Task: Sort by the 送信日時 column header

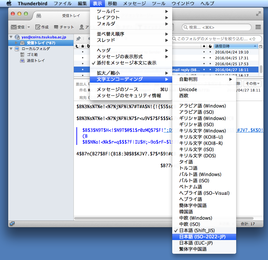Action: click(236, 46)
